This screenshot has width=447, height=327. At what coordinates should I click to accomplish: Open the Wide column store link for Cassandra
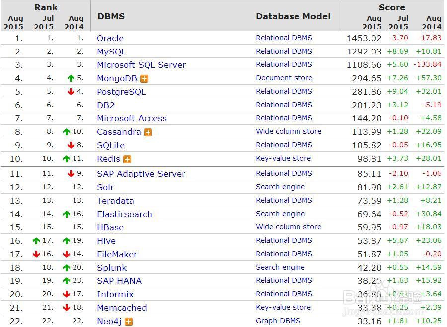click(289, 131)
